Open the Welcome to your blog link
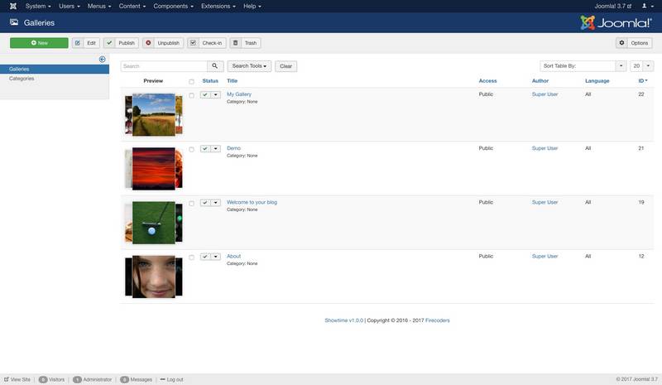This screenshot has width=662, height=385. click(252, 202)
